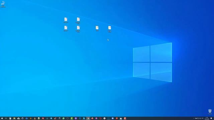The image size is (214, 120).
Task: Open WhatsApp from the taskbar
Action: click(64, 118)
